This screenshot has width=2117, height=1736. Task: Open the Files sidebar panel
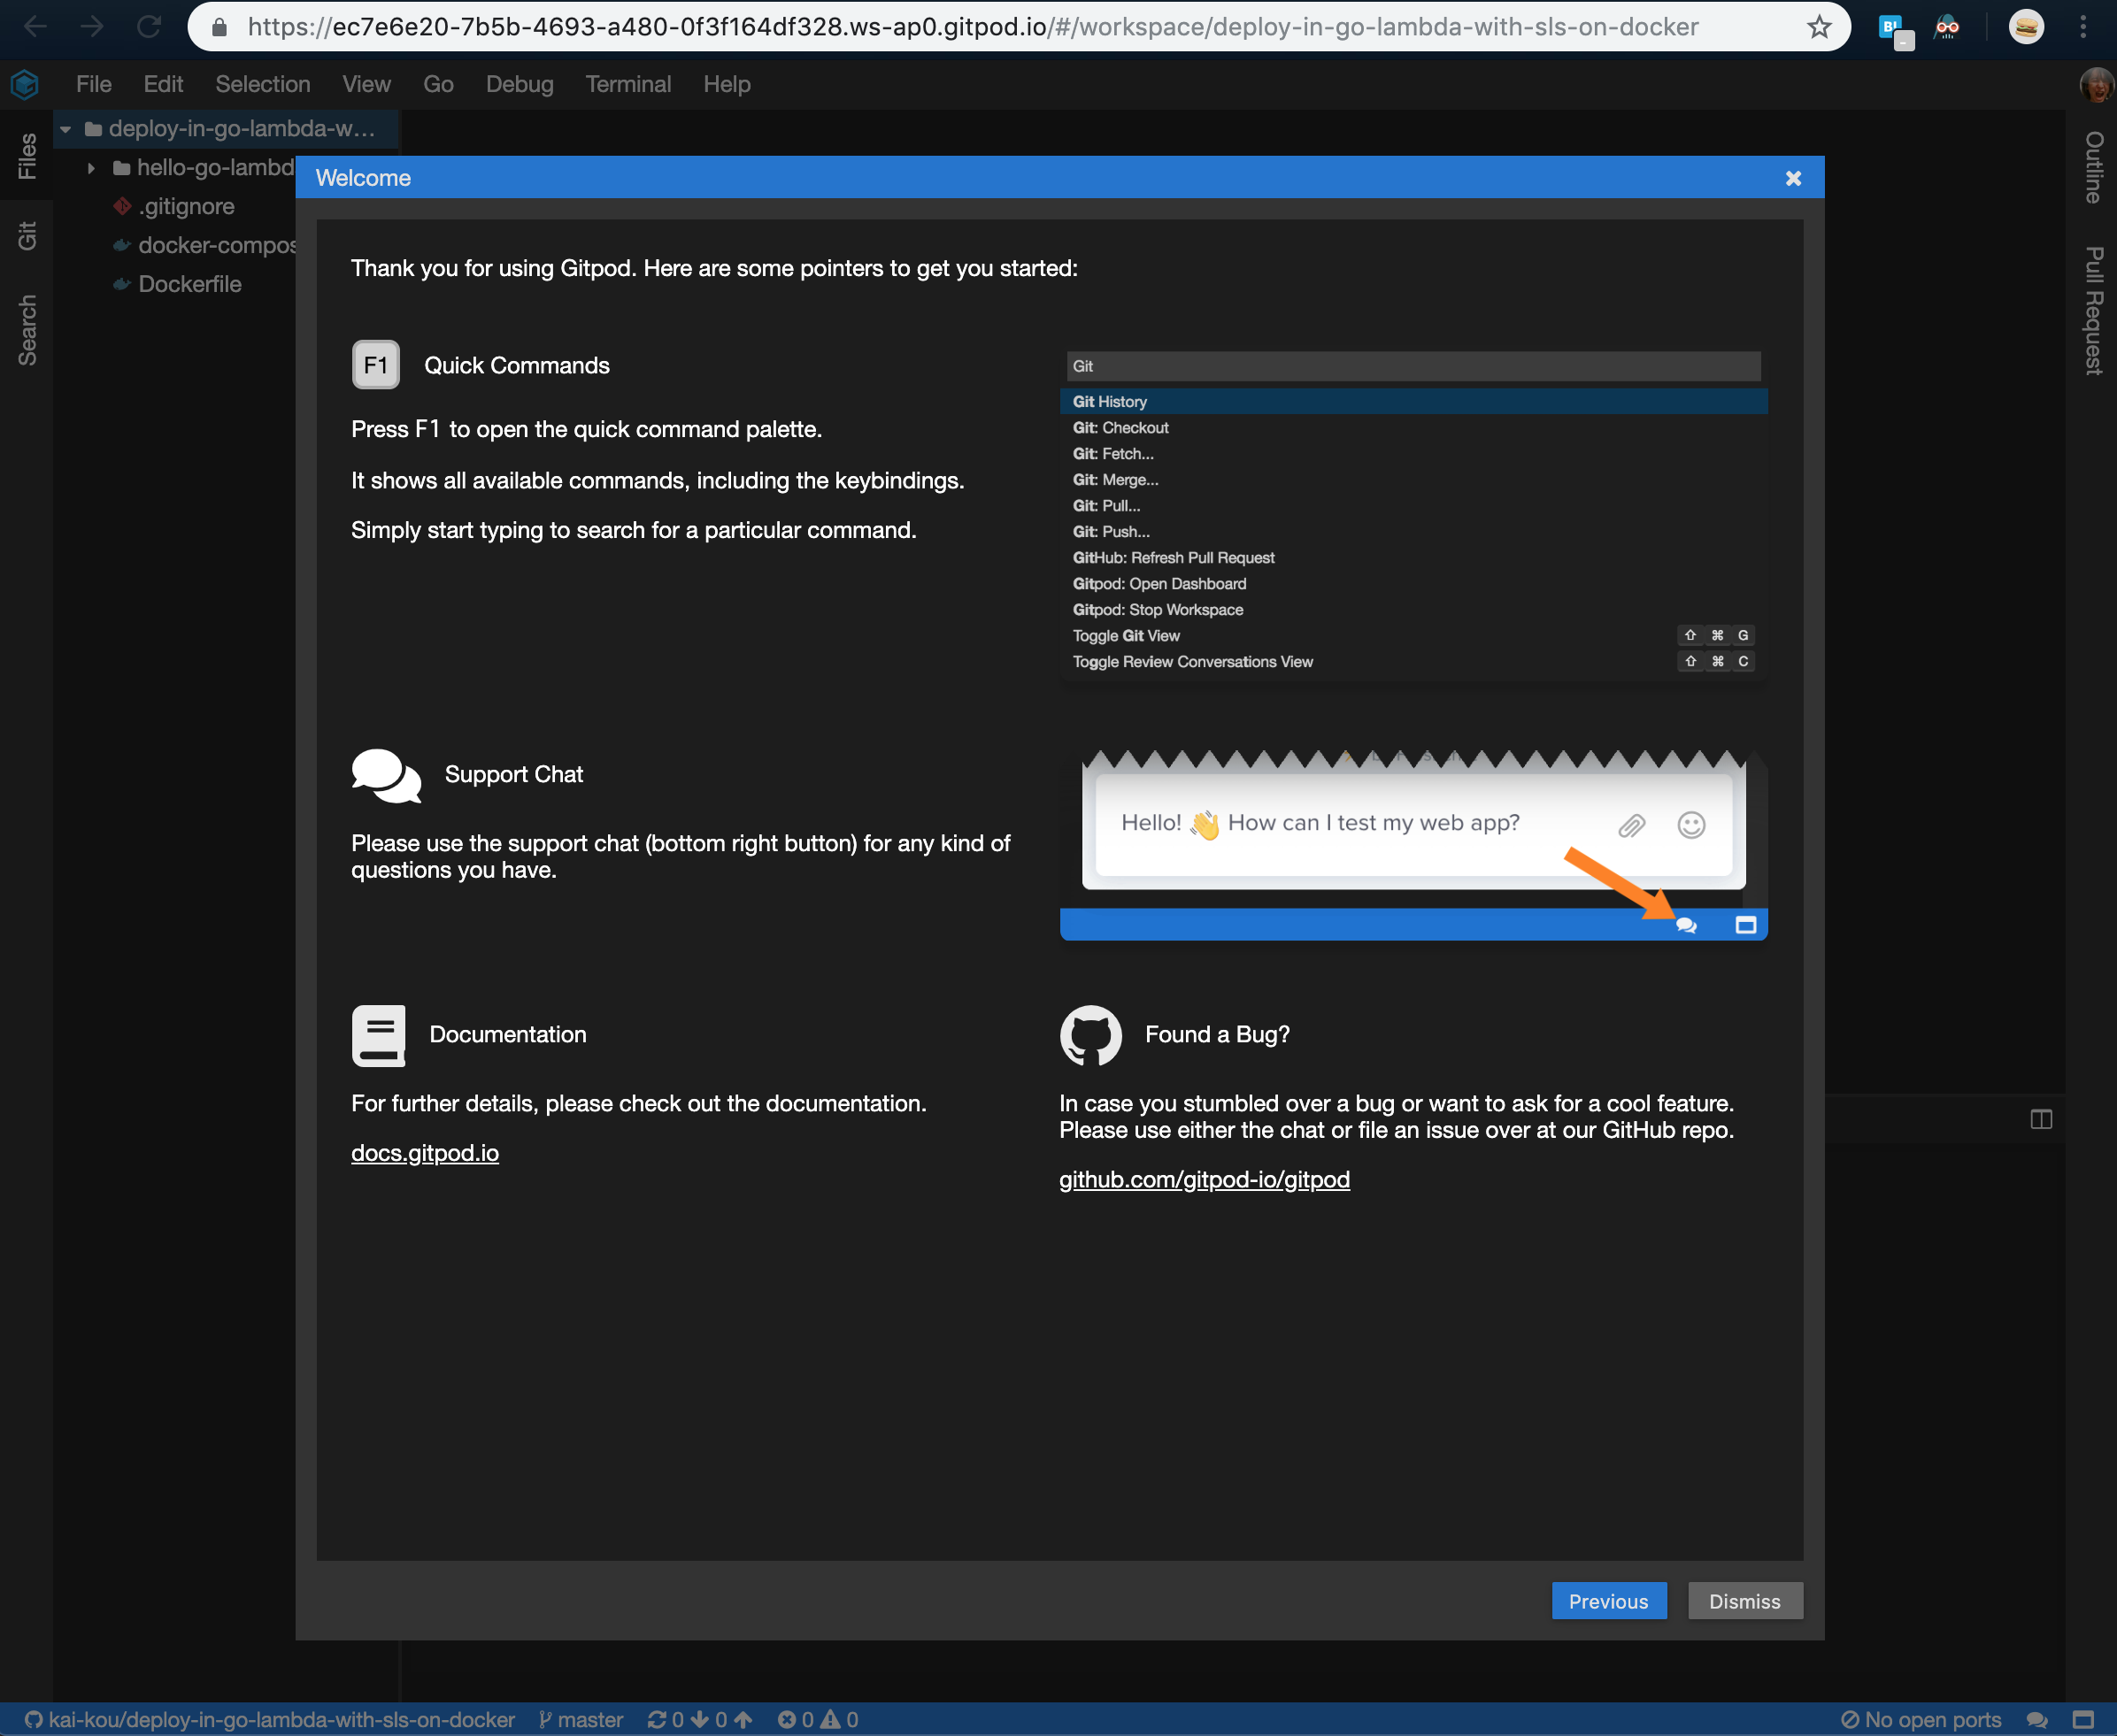tap(26, 155)
